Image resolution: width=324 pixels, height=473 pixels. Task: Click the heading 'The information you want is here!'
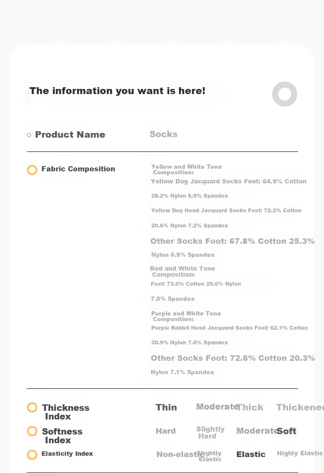117,91
